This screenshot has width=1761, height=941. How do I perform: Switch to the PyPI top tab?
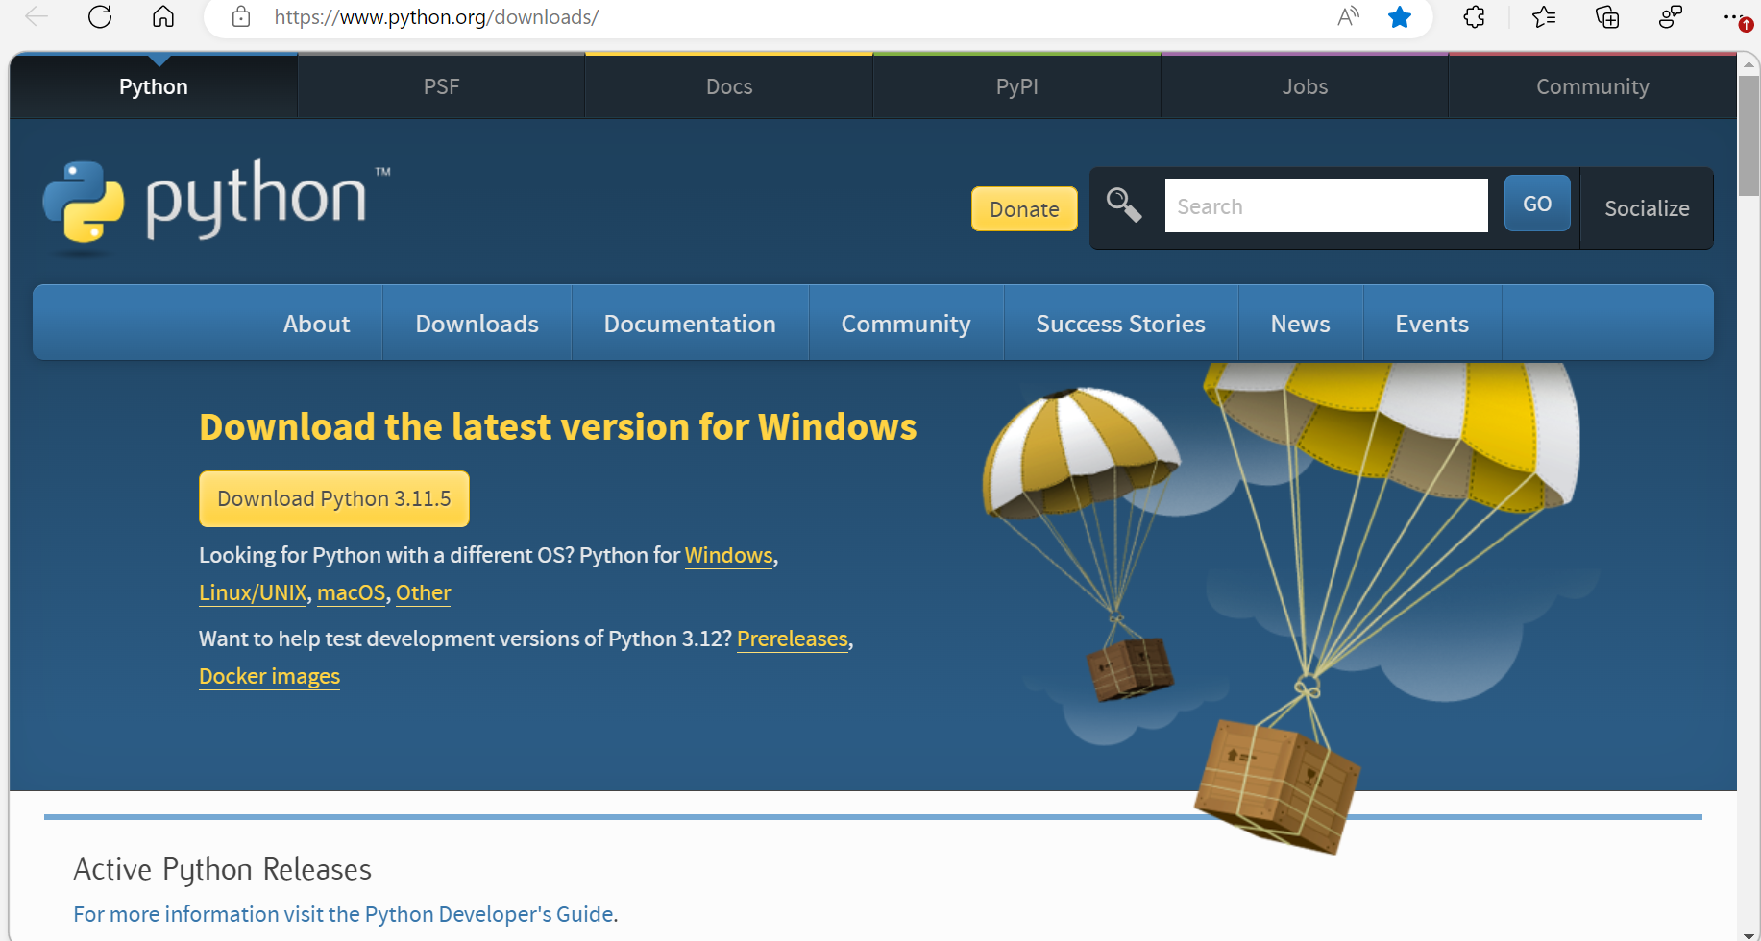(1016, 86)
